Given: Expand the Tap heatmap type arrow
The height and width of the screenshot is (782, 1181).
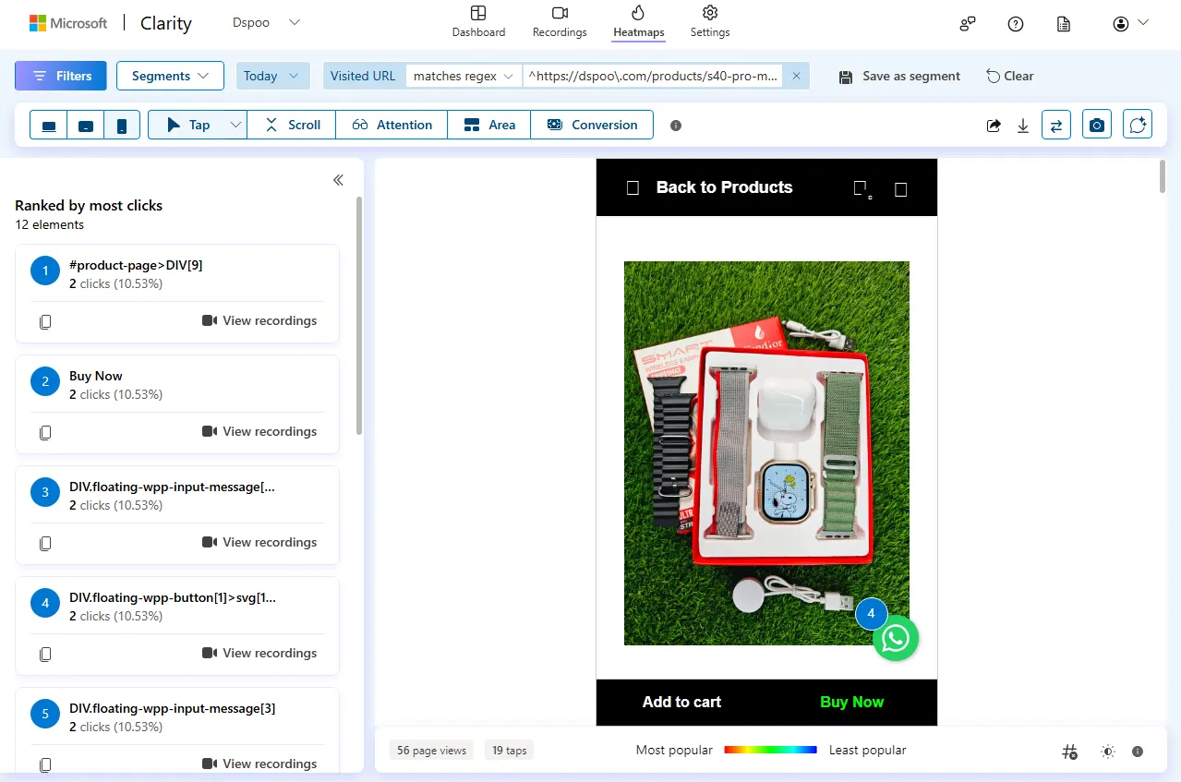Looking at the screenshot, I should 235,125.
